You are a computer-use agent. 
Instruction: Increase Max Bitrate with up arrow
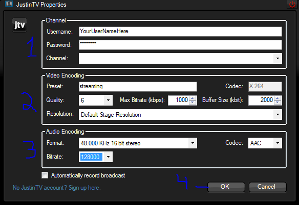[x=193, y=98]
